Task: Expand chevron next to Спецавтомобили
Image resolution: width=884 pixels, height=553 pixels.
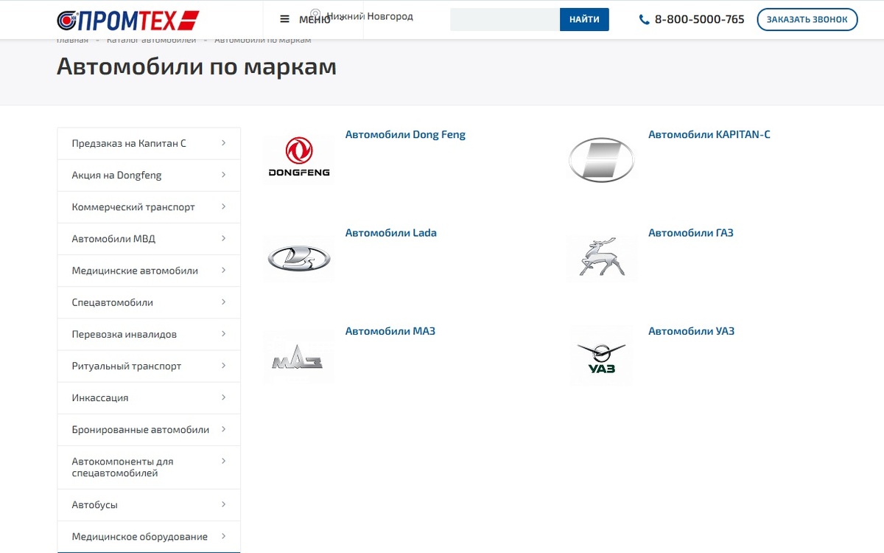Action: (x=223, y=302)
